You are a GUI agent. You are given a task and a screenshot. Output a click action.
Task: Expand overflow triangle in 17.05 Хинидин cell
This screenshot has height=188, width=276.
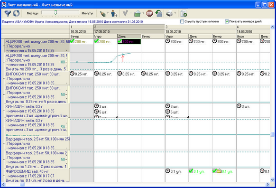coord(116,117)
